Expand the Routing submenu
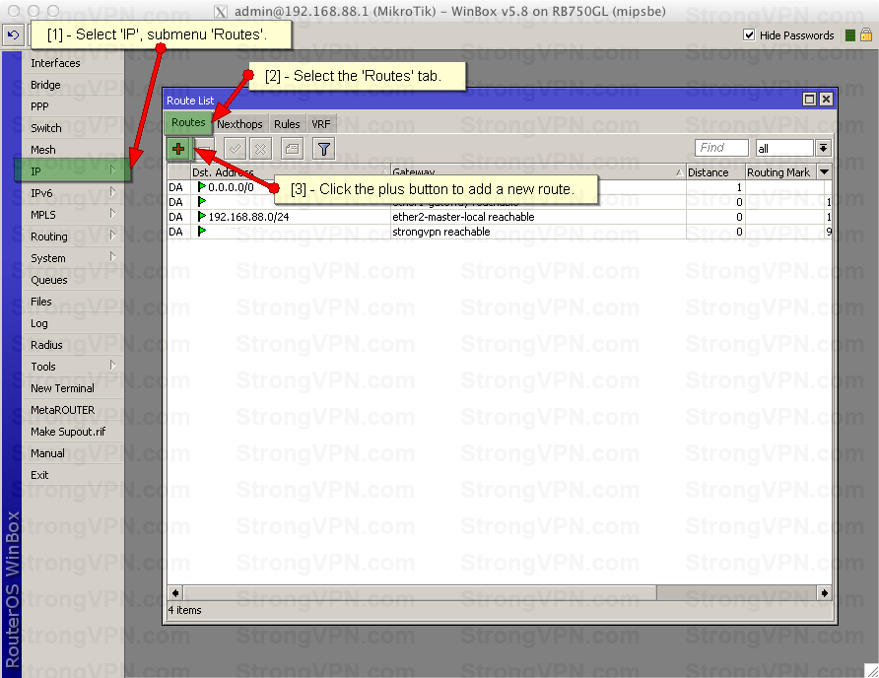The width and height of the screenshot is (879, 678). click(69, 237)
